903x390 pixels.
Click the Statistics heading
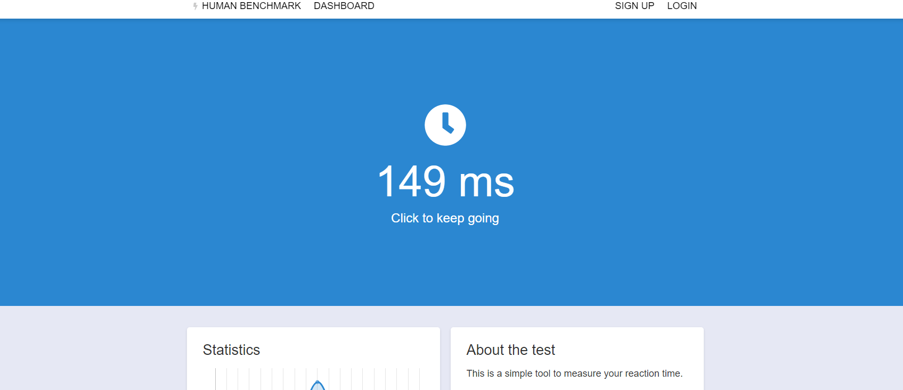(231, 350)
